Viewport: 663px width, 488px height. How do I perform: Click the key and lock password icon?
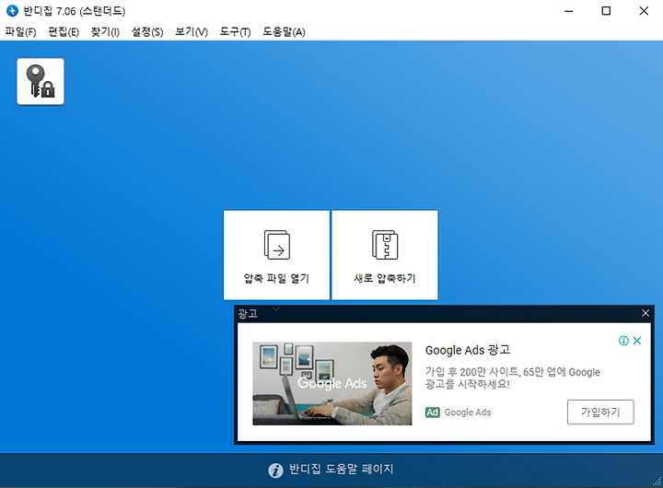pyautogui.click(x=41, y=81)
